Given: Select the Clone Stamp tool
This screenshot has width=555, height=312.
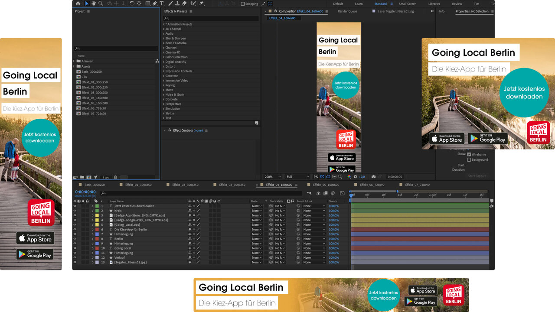Looking at the screenshot, I should click(177, 3).
